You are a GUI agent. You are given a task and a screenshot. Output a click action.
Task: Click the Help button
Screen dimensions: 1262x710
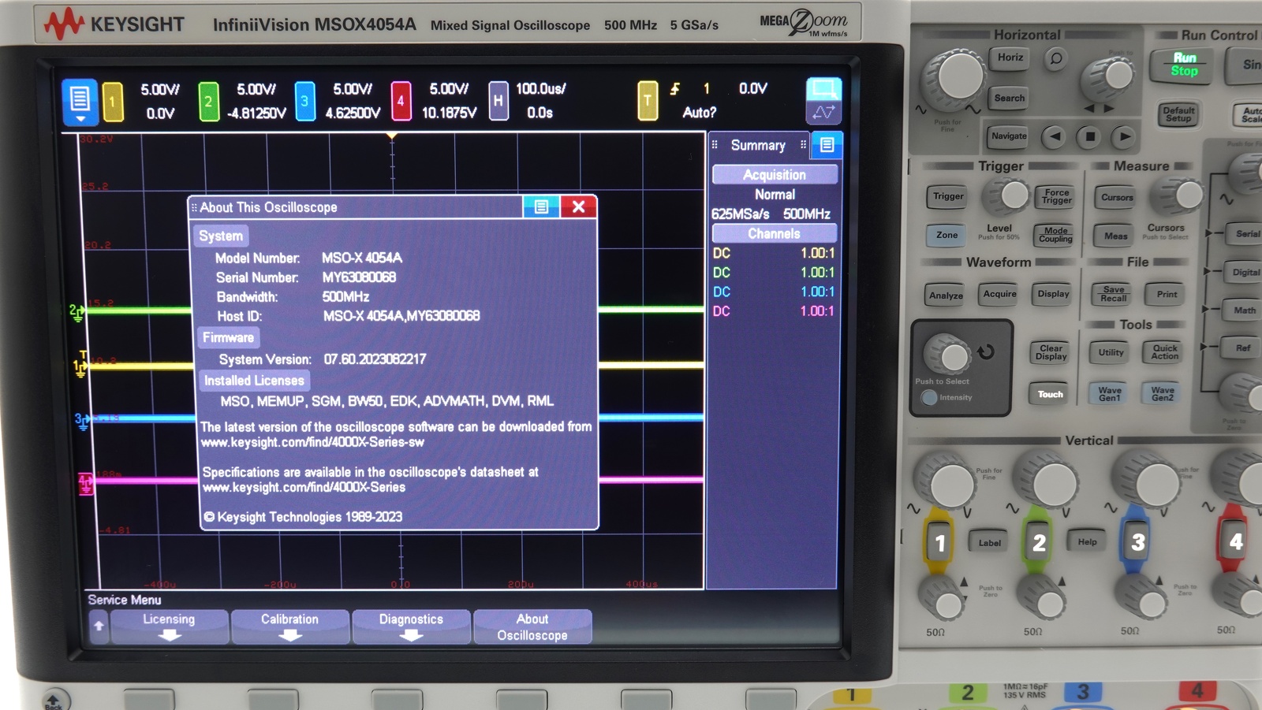tap(1087, 541)
